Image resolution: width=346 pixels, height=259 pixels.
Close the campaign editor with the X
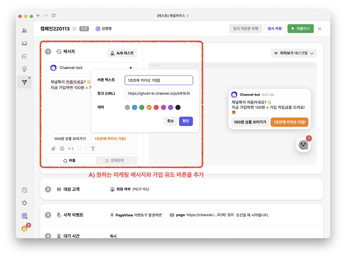[320, 29]
